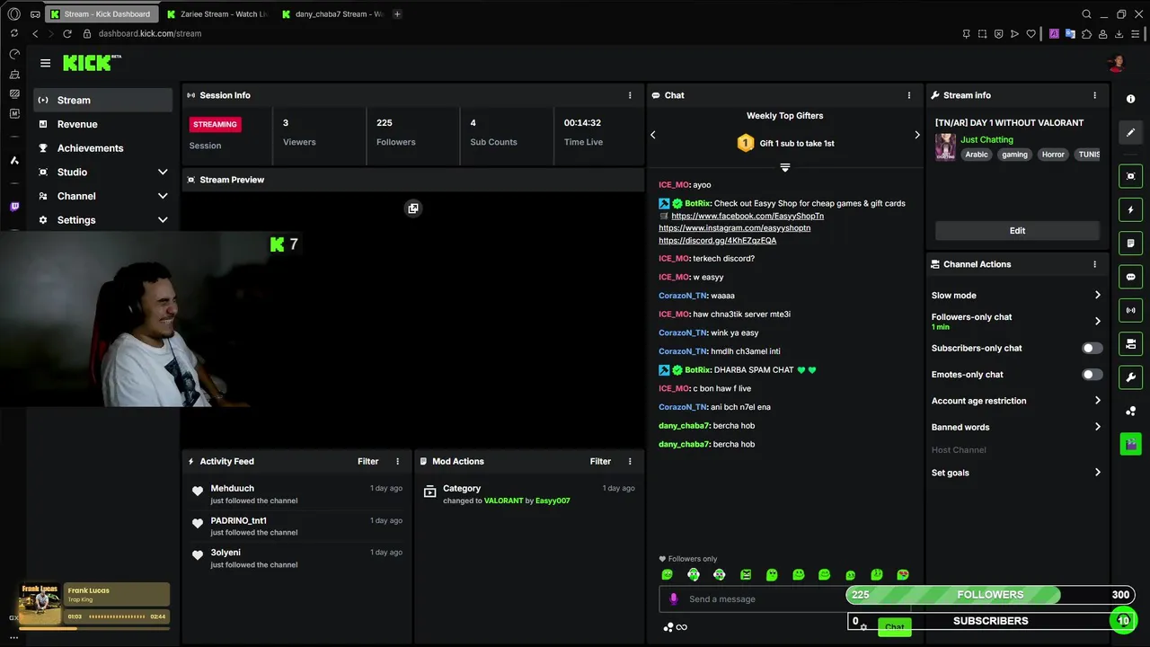The width and height of the screenshot is (1150, 647).
Task: Show next Top Gifters slide arrow
Action: point(916,135)
